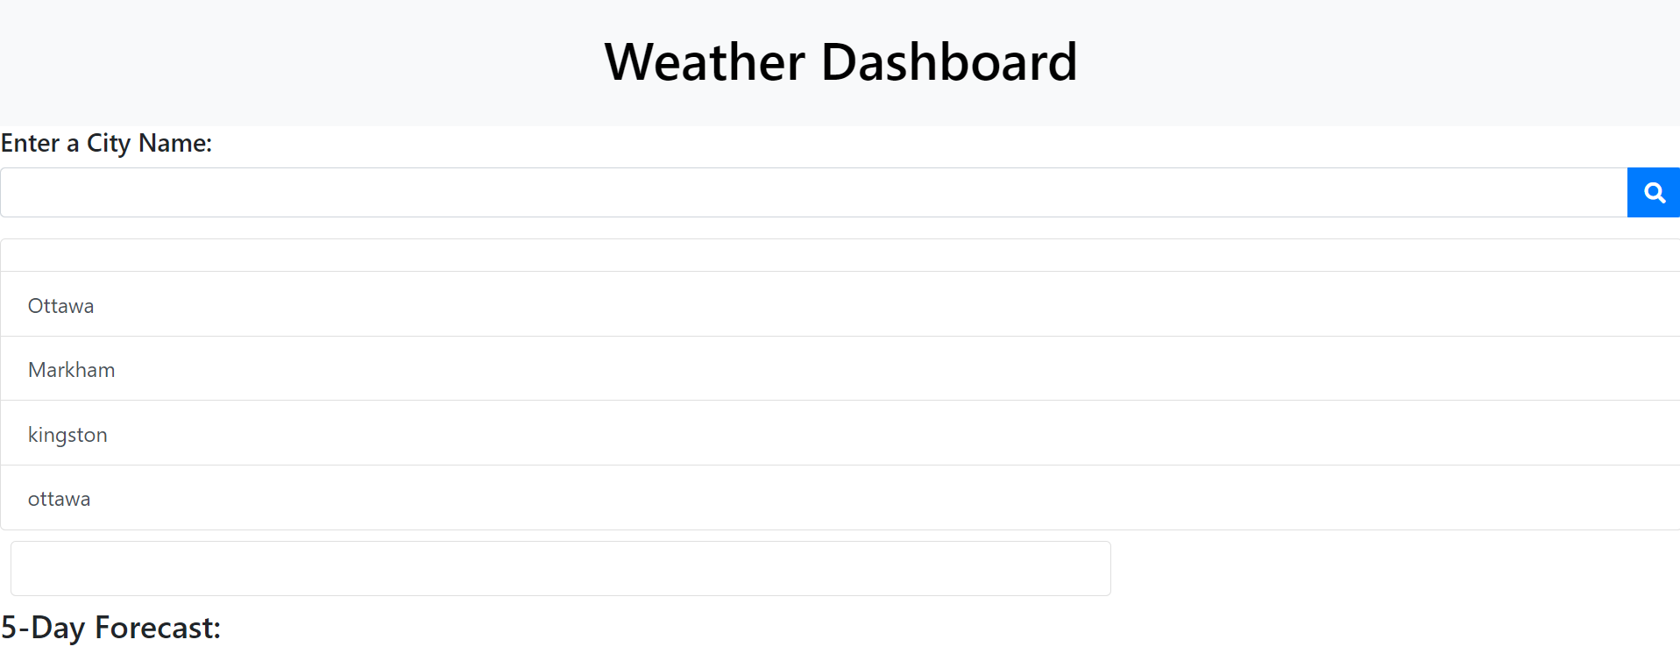This screenshot has height=661, width=1680.
Task: Click the 'Weather Dashboard' title banner
Action: [x=840, y=60]
